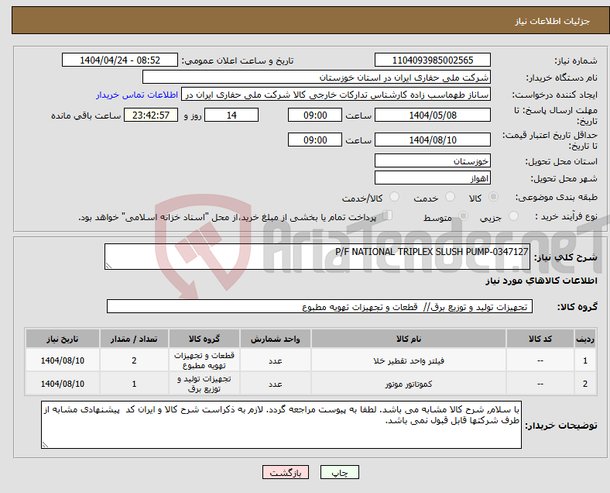Screen dimensions: 610x493
Task: Click the چاپ (print) button
Action: pos(339,472)
